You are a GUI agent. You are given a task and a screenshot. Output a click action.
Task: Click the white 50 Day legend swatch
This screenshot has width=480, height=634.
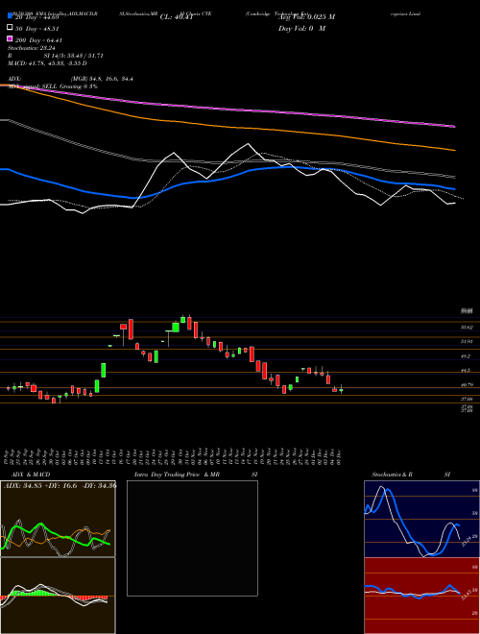click(x=10, y=28)
